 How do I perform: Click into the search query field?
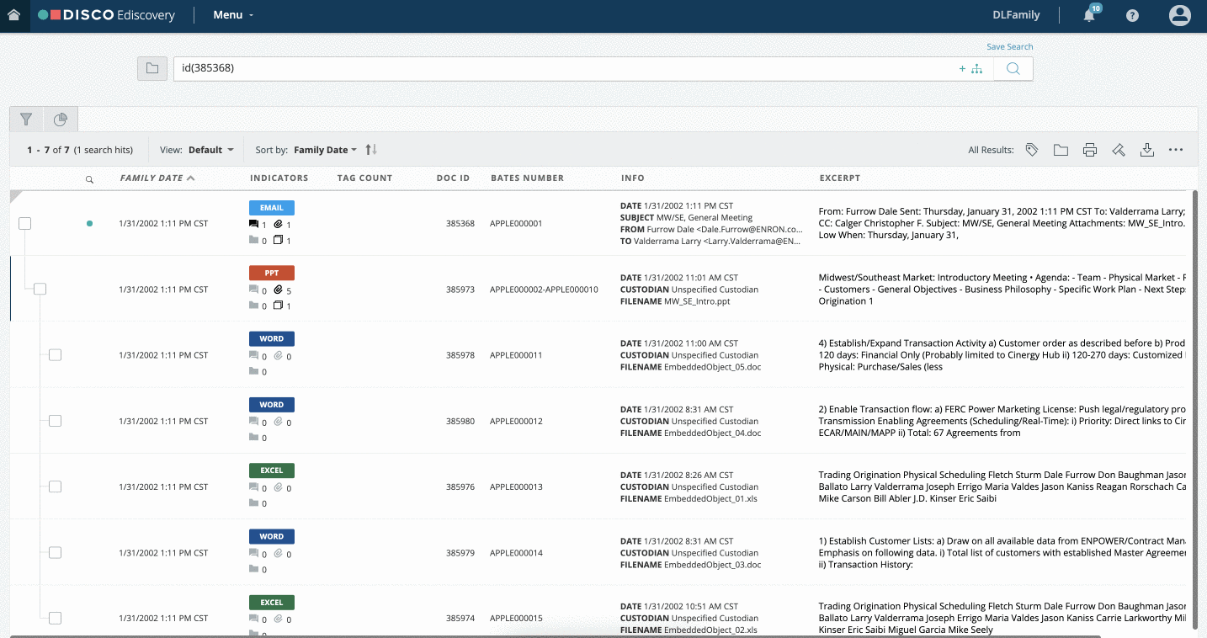564,69
